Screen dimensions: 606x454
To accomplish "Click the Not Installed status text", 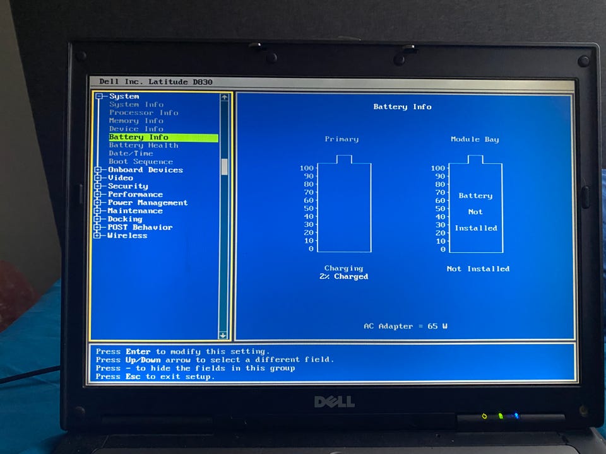I will (478, 269).
